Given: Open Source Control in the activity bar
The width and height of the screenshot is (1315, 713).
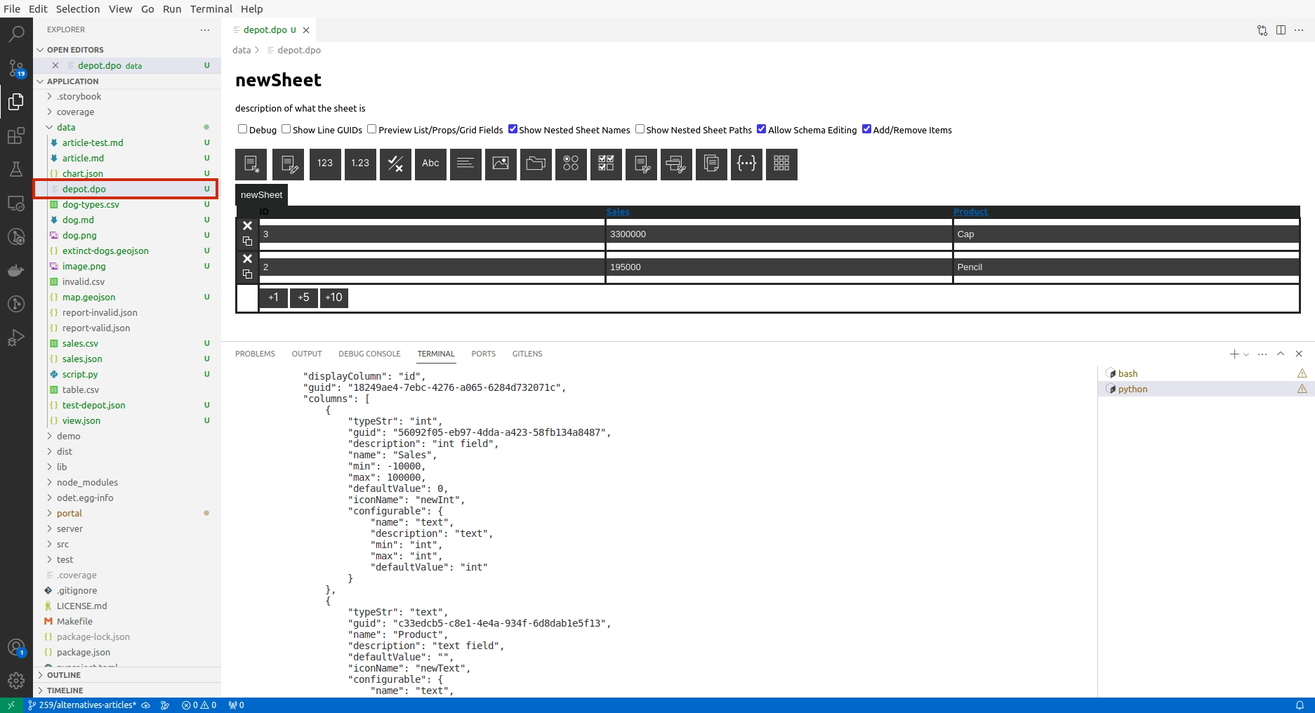Looking at the screenshot, I should point(16,68).
